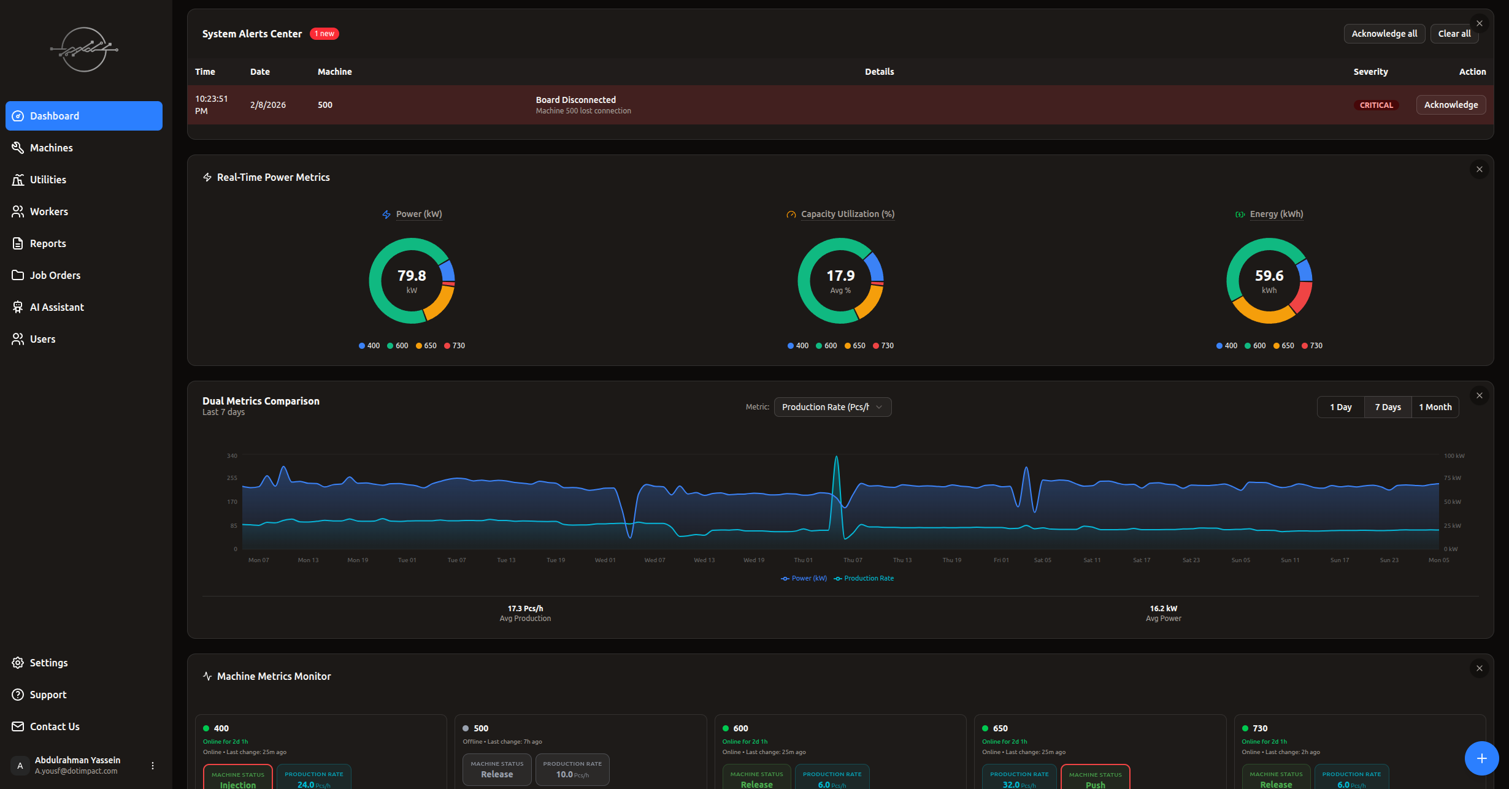
Task: Click the blue plus floating button
Action: click(1481, 758)
